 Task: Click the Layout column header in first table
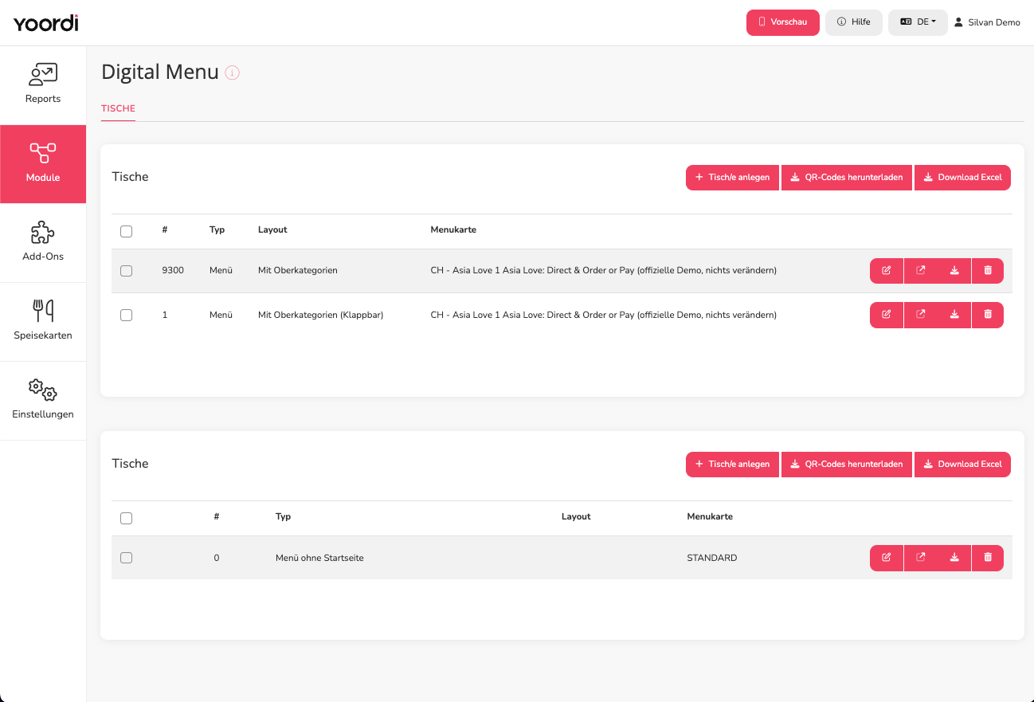tap(272, 229)
